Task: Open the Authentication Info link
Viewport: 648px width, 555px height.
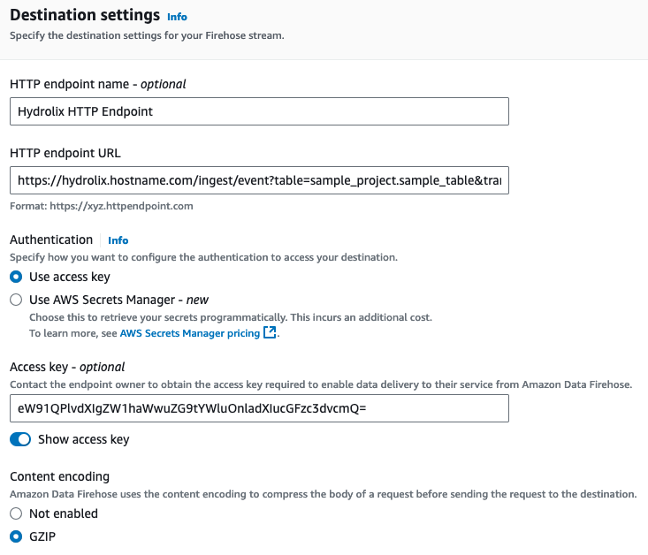Action: [x=118, y=240]
